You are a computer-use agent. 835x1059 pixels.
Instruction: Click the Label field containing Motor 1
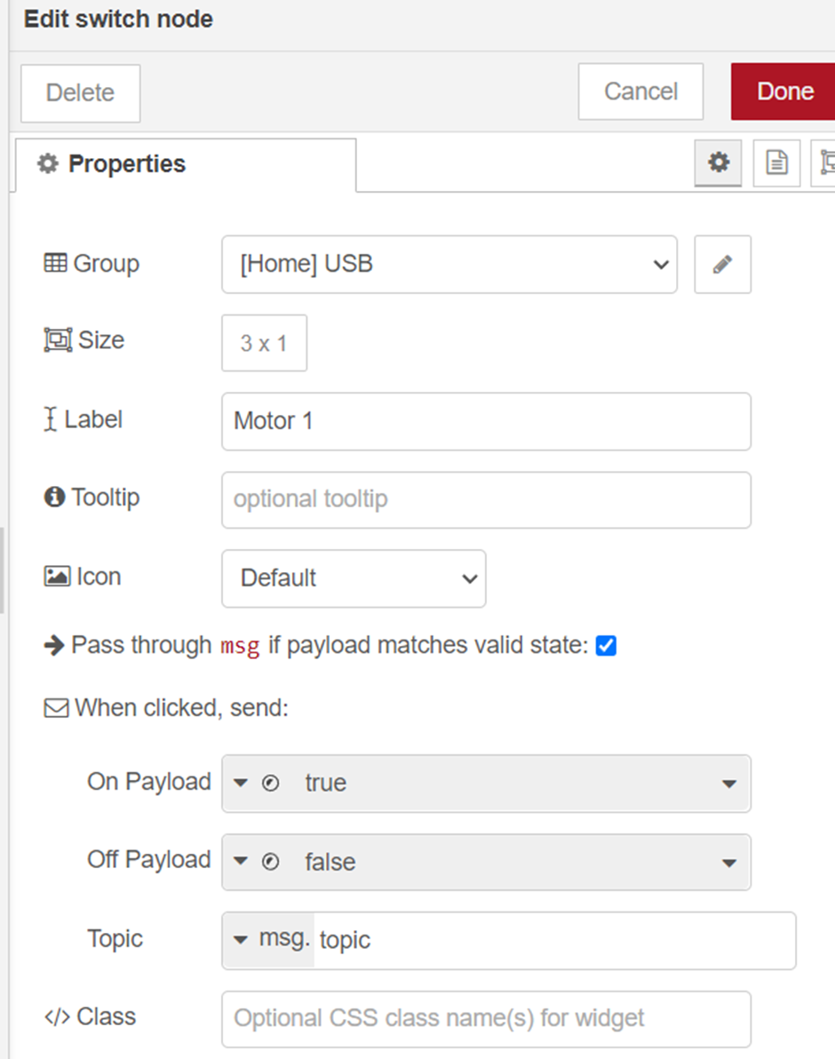[x=486, y=421]
